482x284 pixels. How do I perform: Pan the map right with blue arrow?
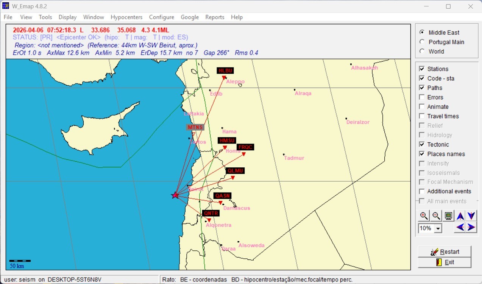click(471, 227)
